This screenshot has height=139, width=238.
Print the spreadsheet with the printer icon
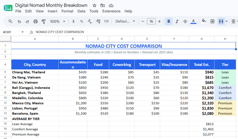pos(36,21)
